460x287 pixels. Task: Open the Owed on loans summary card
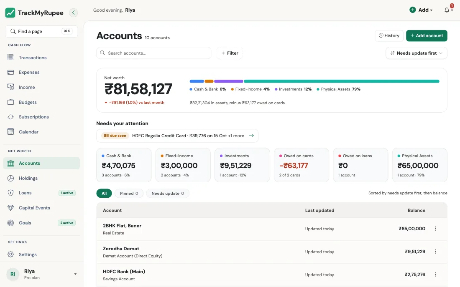pos(360,165)
